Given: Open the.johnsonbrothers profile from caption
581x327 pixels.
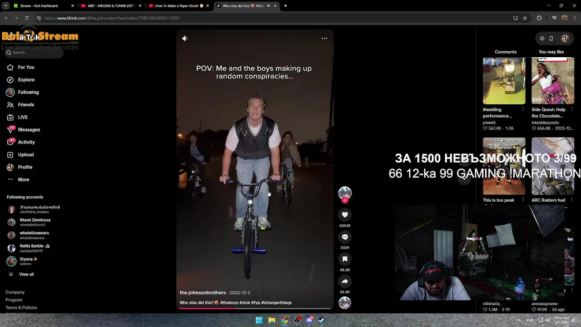Looking at the screenshot, I should 202,293.
